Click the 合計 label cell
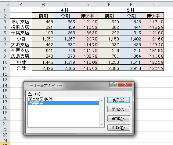The width and height of the screenshot is (173, 145). point(21,68)
